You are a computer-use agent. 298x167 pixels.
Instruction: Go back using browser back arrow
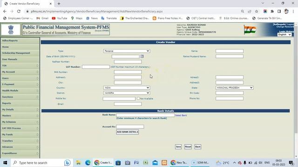[5, 11]
